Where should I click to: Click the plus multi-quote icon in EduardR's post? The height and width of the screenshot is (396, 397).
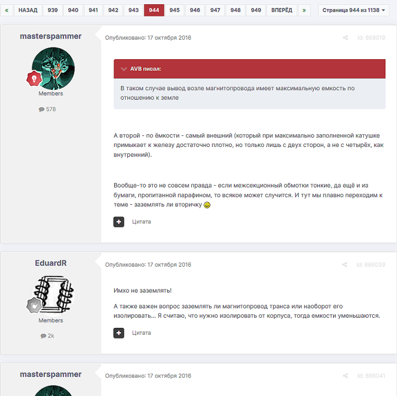[x=119, y=333]
